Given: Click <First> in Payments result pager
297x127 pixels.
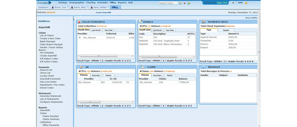Looking at the screenshot, I should click(218, 62).
